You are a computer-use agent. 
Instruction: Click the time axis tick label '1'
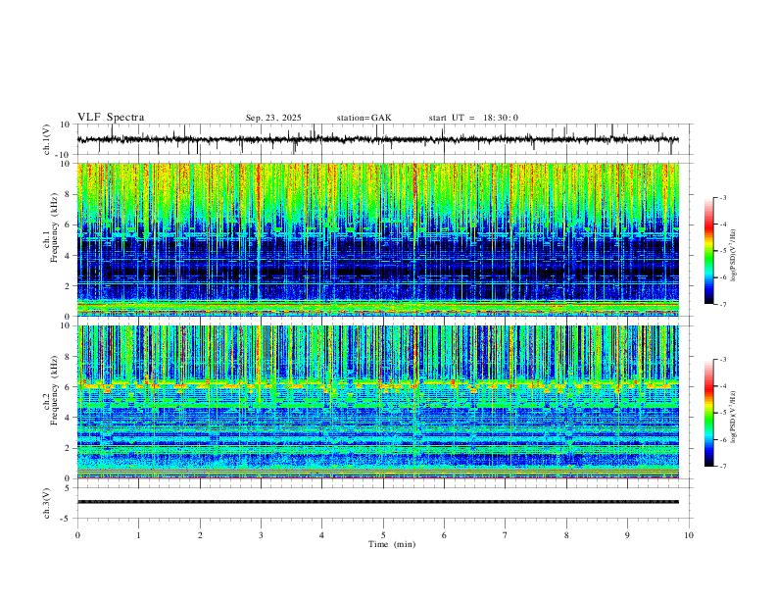(x=138, y=535)
